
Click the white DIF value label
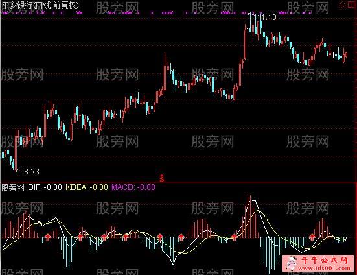click(x=45, y=187)
